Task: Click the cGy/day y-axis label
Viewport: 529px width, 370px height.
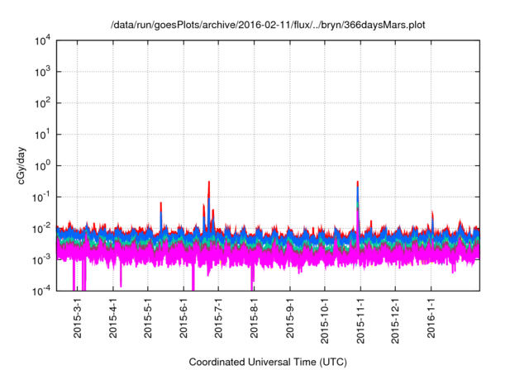Action: [x=21, y=165]
